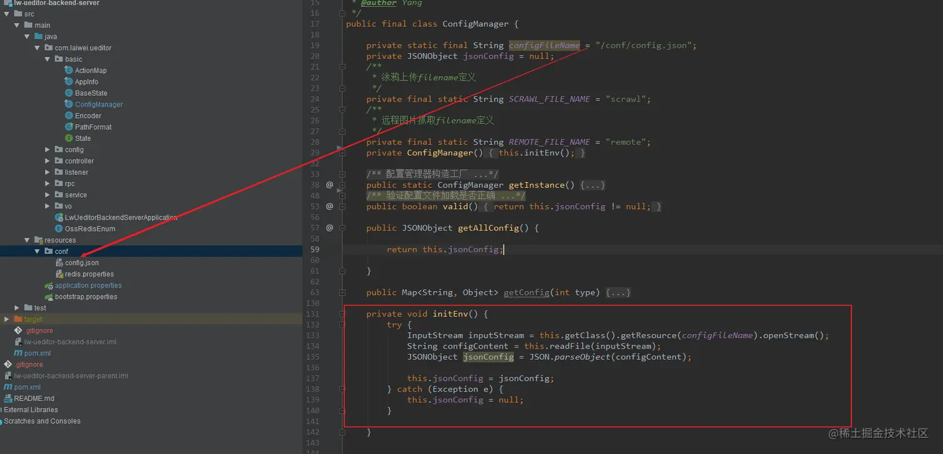Fold the getAllConfig method at line 57

pyautogui.click(x=342, y=228)
